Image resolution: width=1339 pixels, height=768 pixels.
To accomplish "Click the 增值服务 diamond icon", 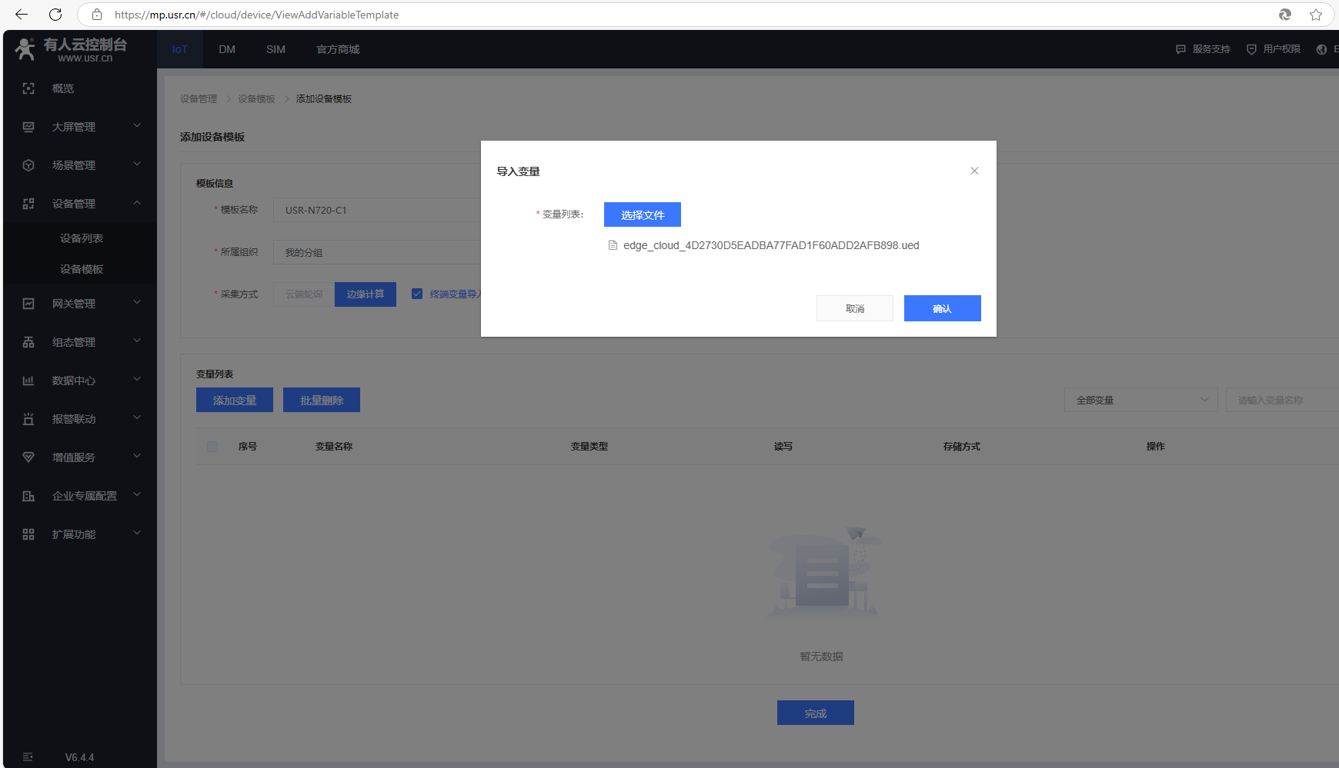I will pos(28,457).
